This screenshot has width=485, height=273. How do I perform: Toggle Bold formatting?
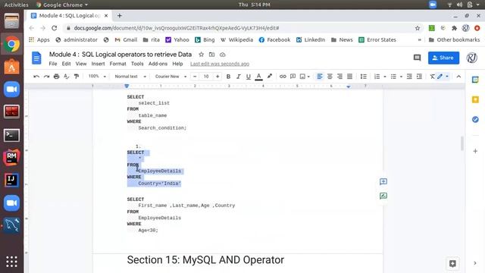[x=228, y=77]
